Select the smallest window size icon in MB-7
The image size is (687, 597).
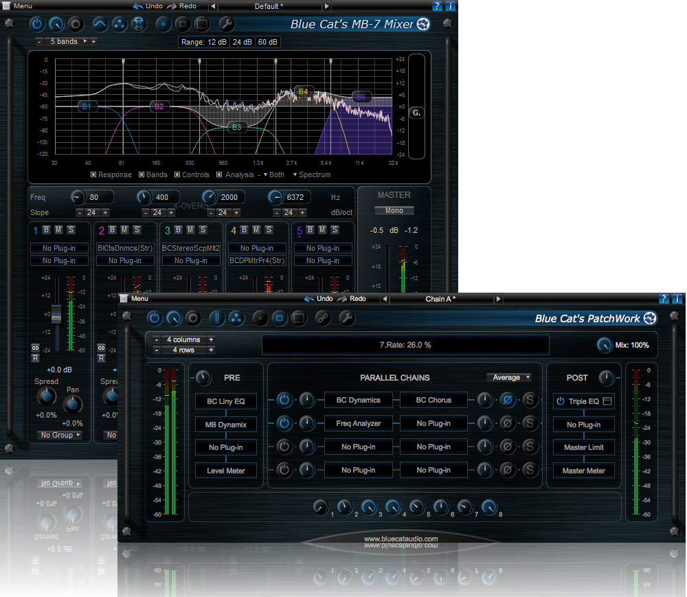(164, 24)
